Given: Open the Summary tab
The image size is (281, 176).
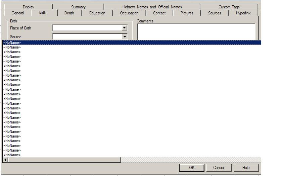Looking at the screenshot, I should point(78,7).
